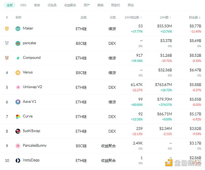The image size is (205, 170).
Task: Sort by 24H地址数 column
Action: click(x=133, y=17)
